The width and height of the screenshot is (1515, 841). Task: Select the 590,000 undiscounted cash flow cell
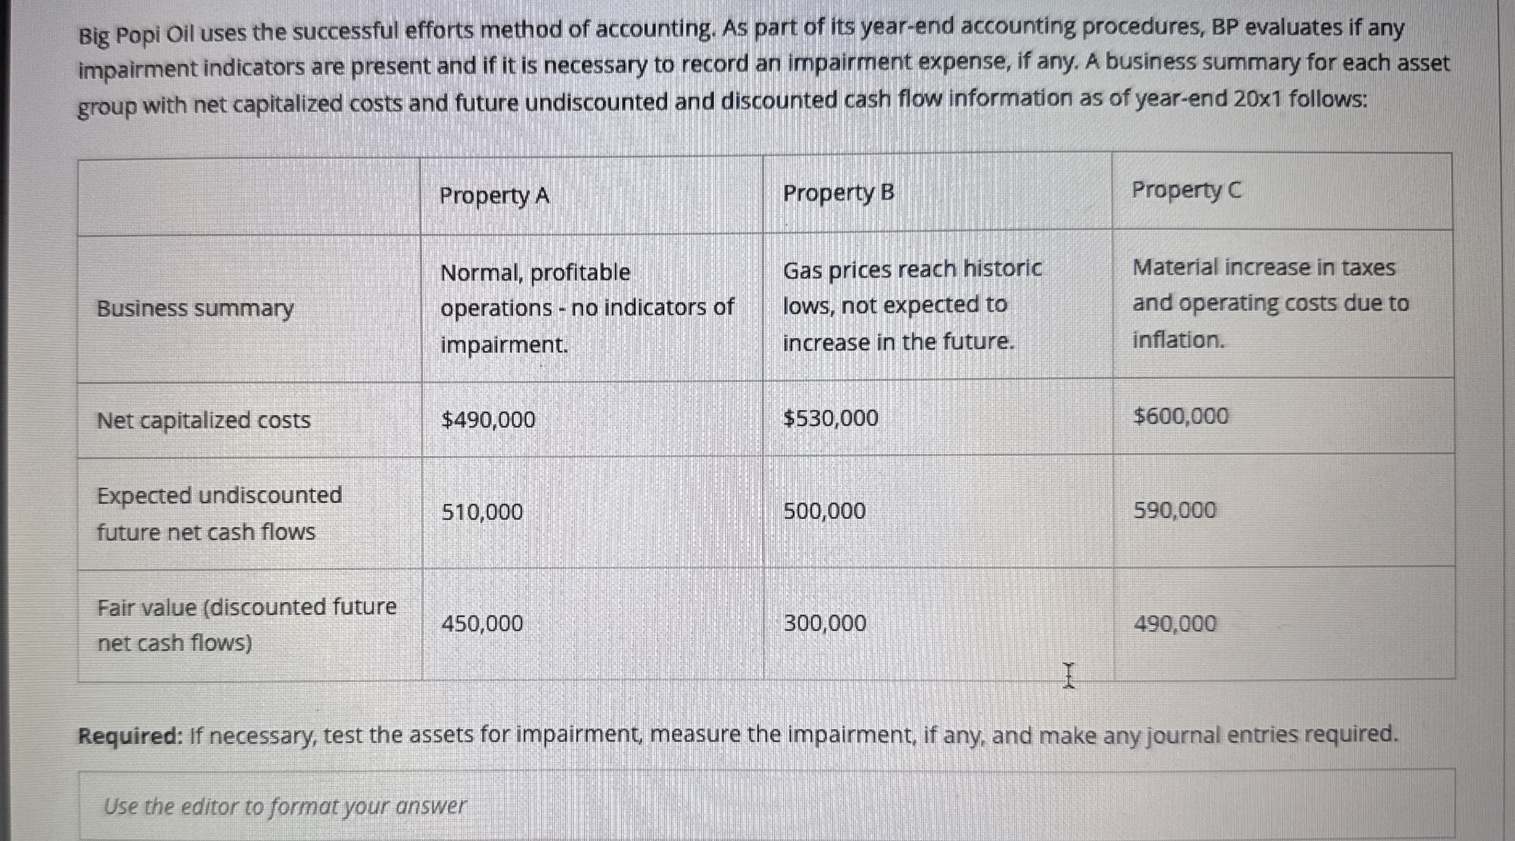click(x=1174, y=509)
